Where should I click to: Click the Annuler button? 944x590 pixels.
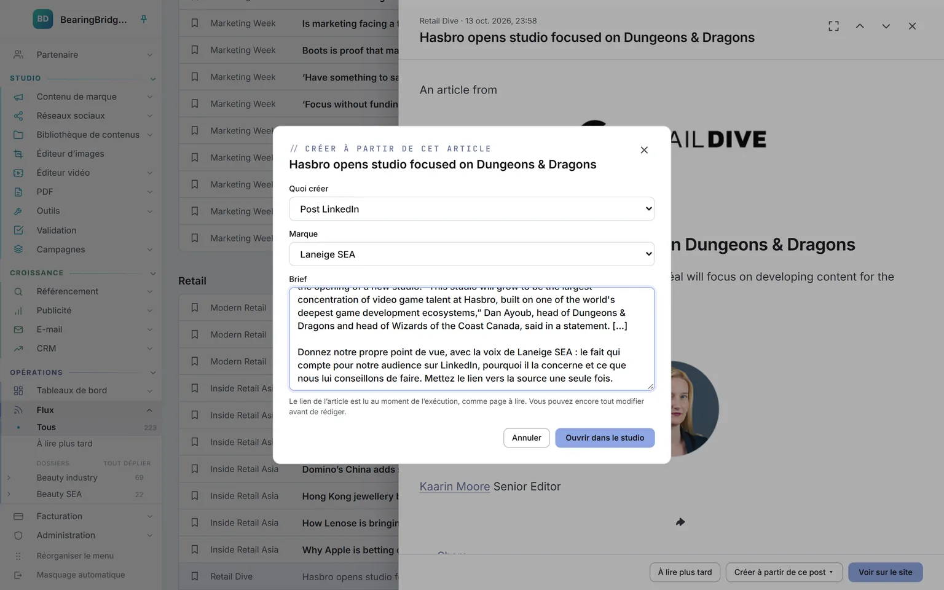coord(527,438)
